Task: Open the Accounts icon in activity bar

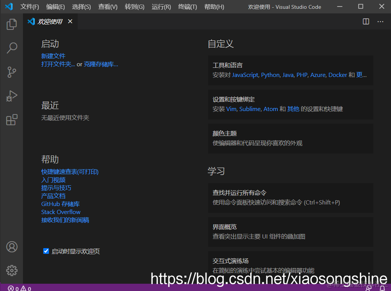Action: click(11, 247)
